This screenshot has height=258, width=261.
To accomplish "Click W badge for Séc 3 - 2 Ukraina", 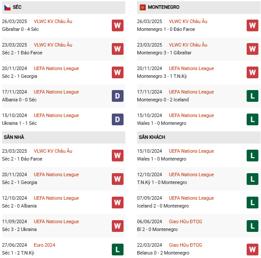I will (117, 225).
